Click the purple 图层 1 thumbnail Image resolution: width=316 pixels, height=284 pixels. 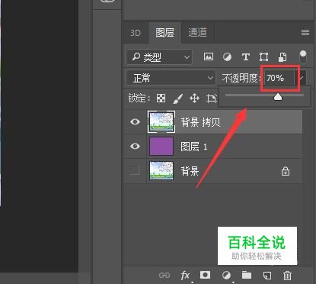click(x=161, y=146)
